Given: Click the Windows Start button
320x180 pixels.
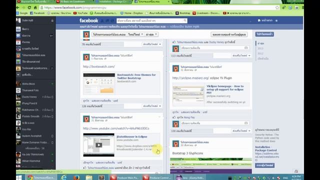Looking at the screenshot, I should 19,177.
